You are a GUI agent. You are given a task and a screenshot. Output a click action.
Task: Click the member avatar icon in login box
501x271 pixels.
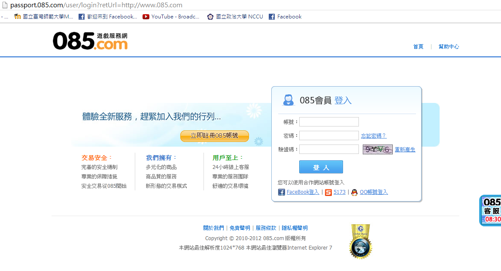coord(288,100)
